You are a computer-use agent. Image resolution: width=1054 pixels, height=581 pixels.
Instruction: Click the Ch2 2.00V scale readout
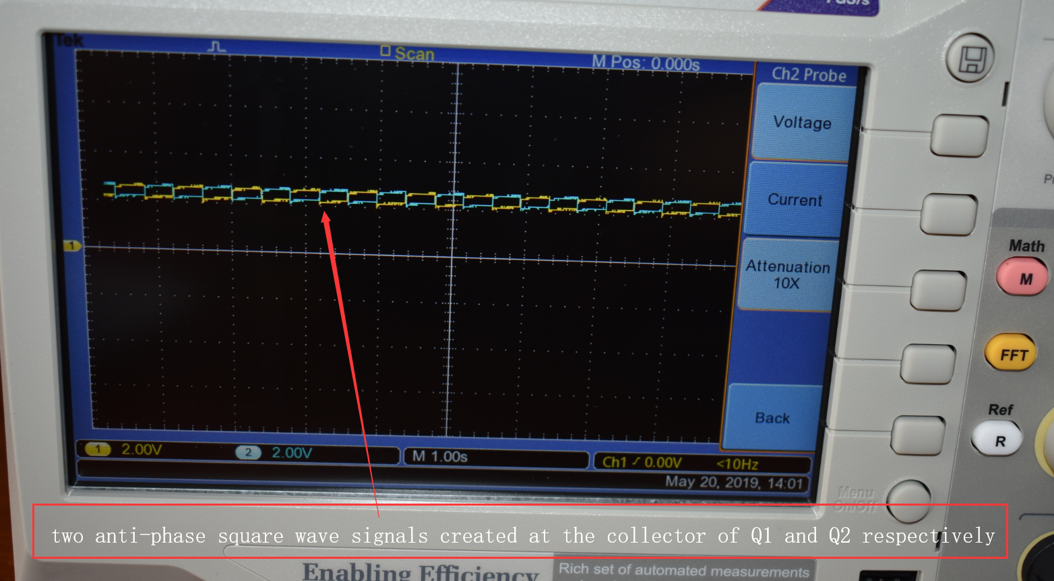(x=292, y=453)
